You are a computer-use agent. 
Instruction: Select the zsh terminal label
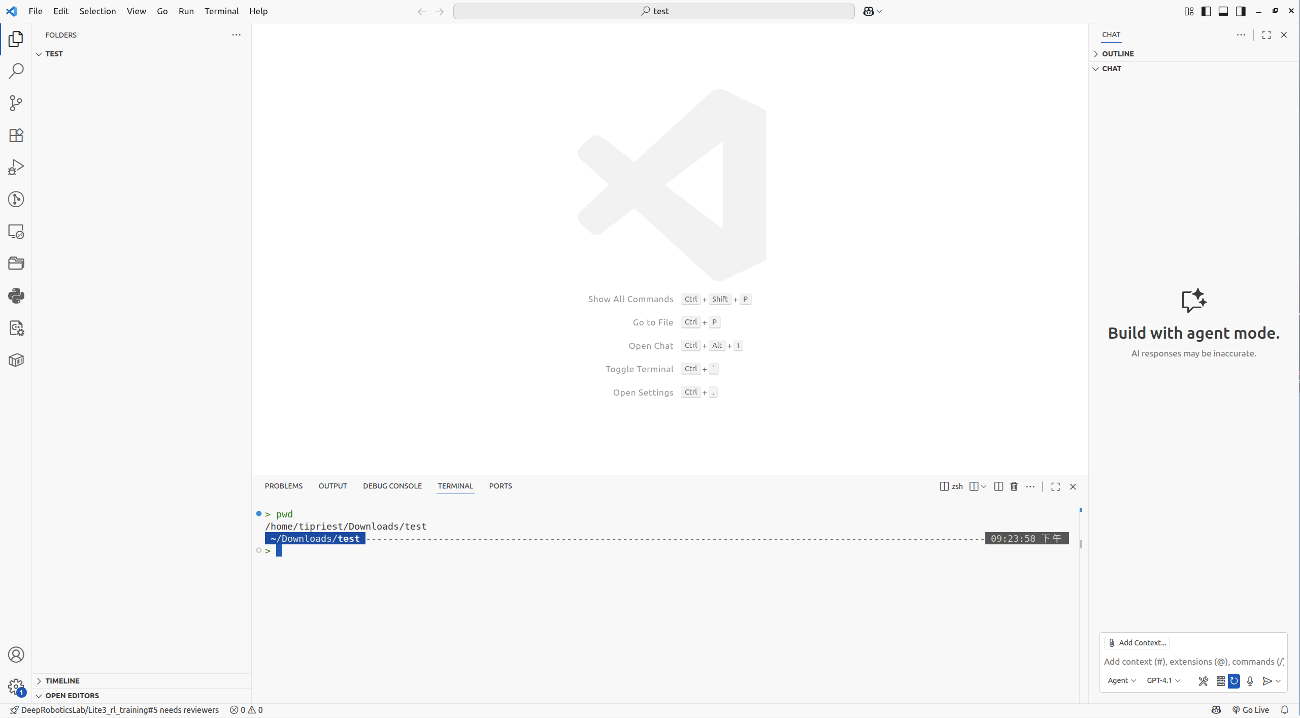pos(951,486)
